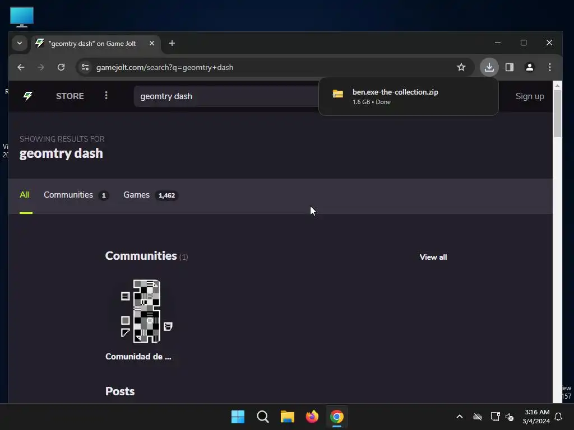Open the Windows Start menu
The image size is (574, 430).
tap(238, 417)
